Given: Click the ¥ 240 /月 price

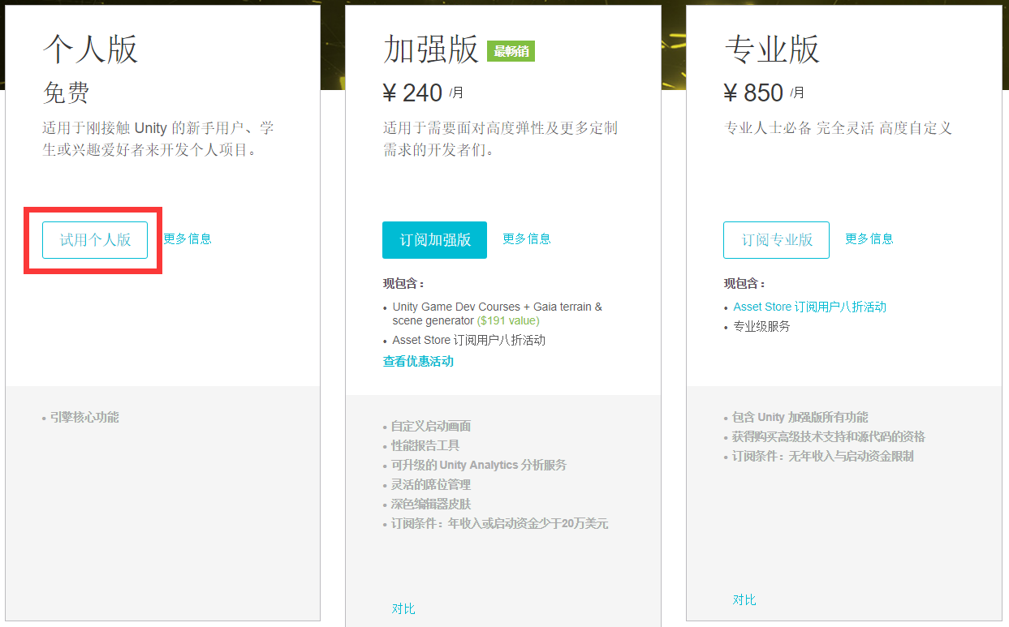Looking at the screenshot, I should (x=423, y=93).
